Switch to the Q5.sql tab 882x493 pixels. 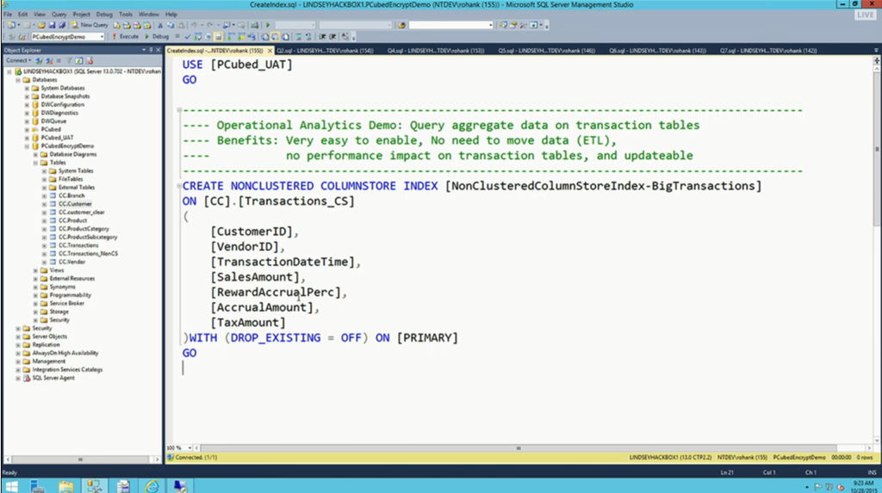(547, 51)
